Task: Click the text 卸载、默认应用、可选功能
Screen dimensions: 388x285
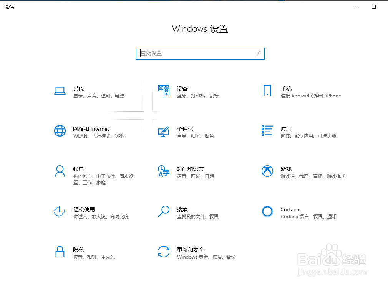Action: pyautogui.click(x=308, y=136)
